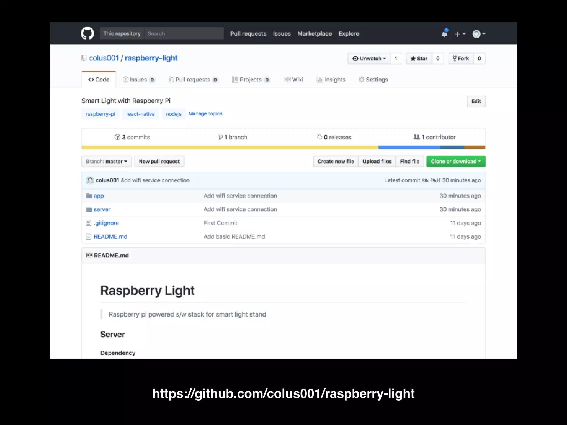The width and height of the screenshot is (567, 425).
Task: Open the colus001 owner link
Action: (104, 58)
